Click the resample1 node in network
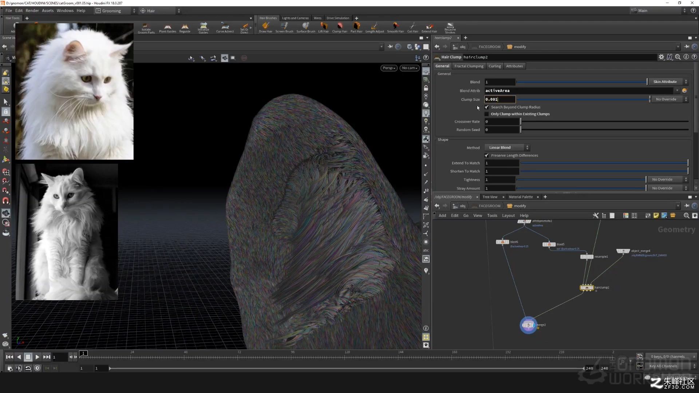 click(x=587, y=257)
